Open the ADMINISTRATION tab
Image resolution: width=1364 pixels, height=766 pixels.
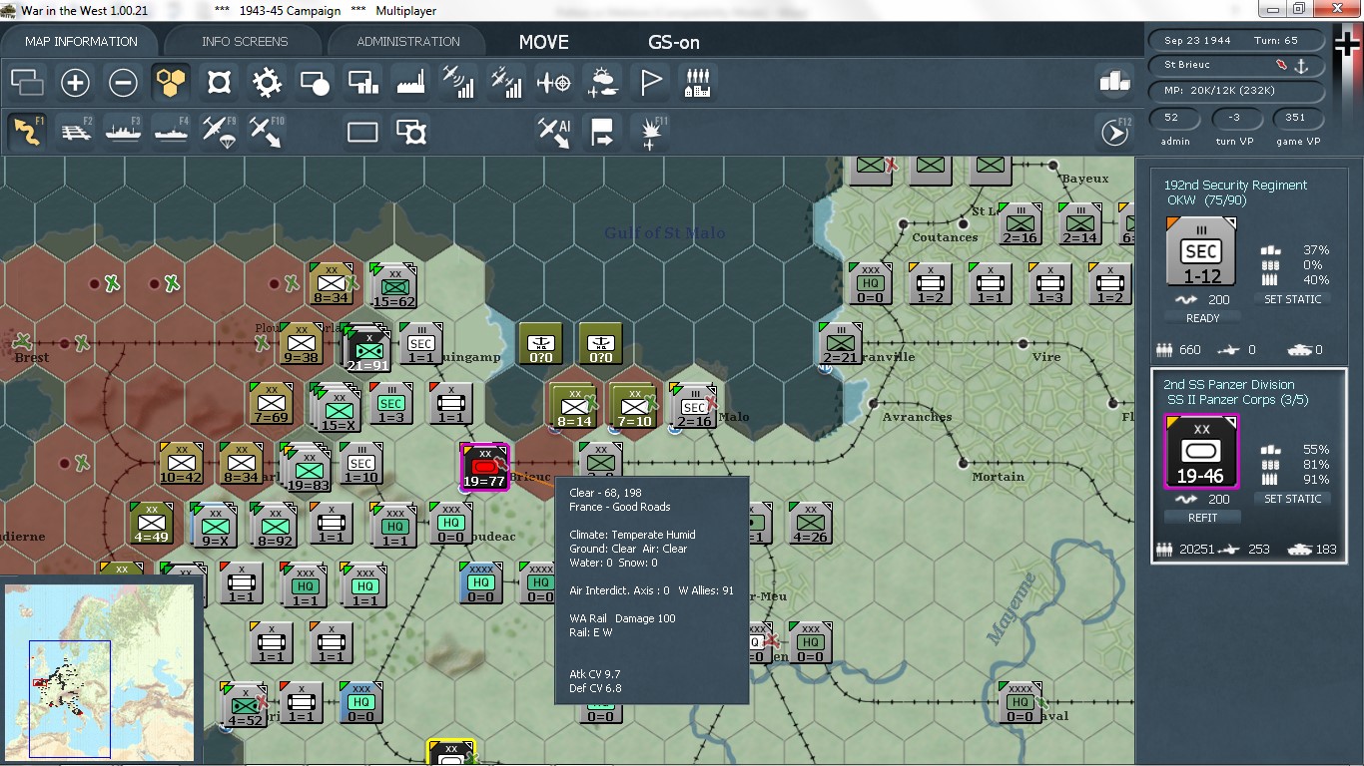[x=408, y=41]
